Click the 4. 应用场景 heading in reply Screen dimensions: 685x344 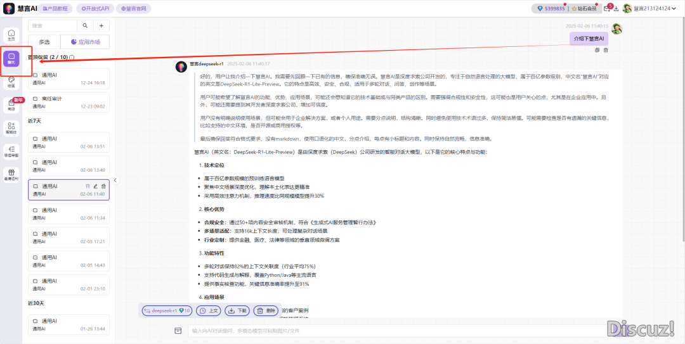tap(211, 297)
